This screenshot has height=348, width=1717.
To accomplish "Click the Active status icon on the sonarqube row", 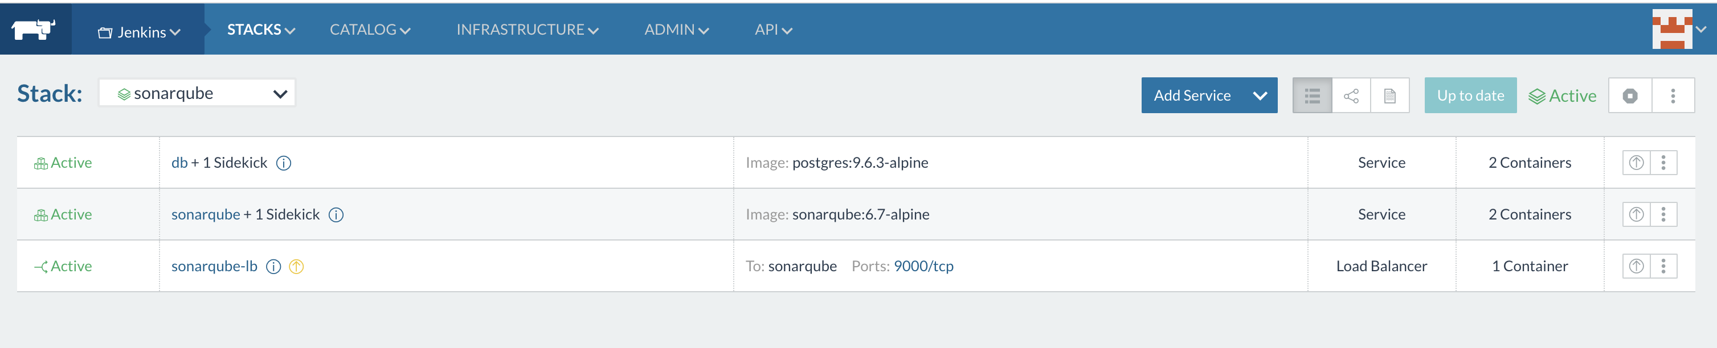I will (40, 216).
